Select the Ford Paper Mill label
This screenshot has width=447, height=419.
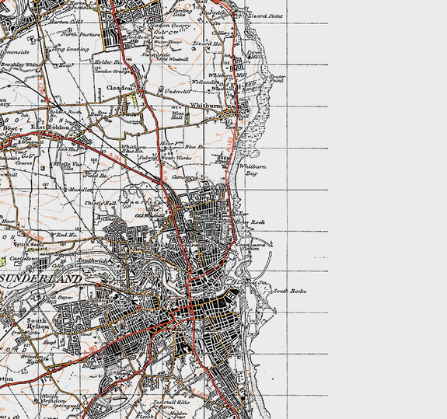(58, 299)
